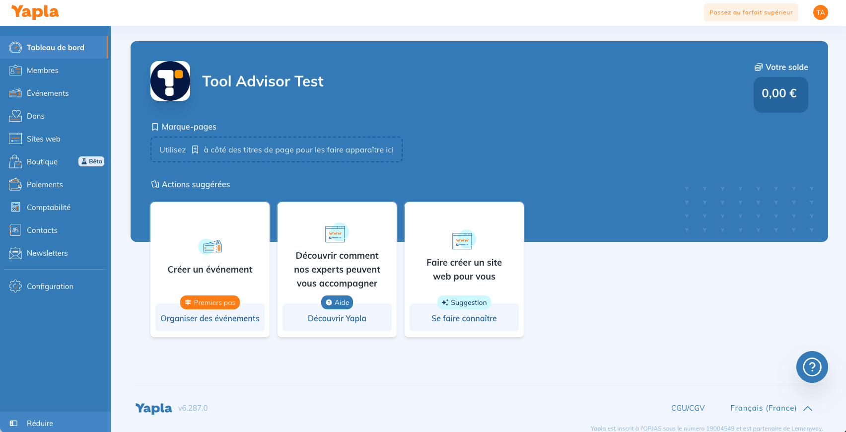Screen dimensions: 846x432
Task: Open the CGU/CGV link
Action: coord(688,408)
